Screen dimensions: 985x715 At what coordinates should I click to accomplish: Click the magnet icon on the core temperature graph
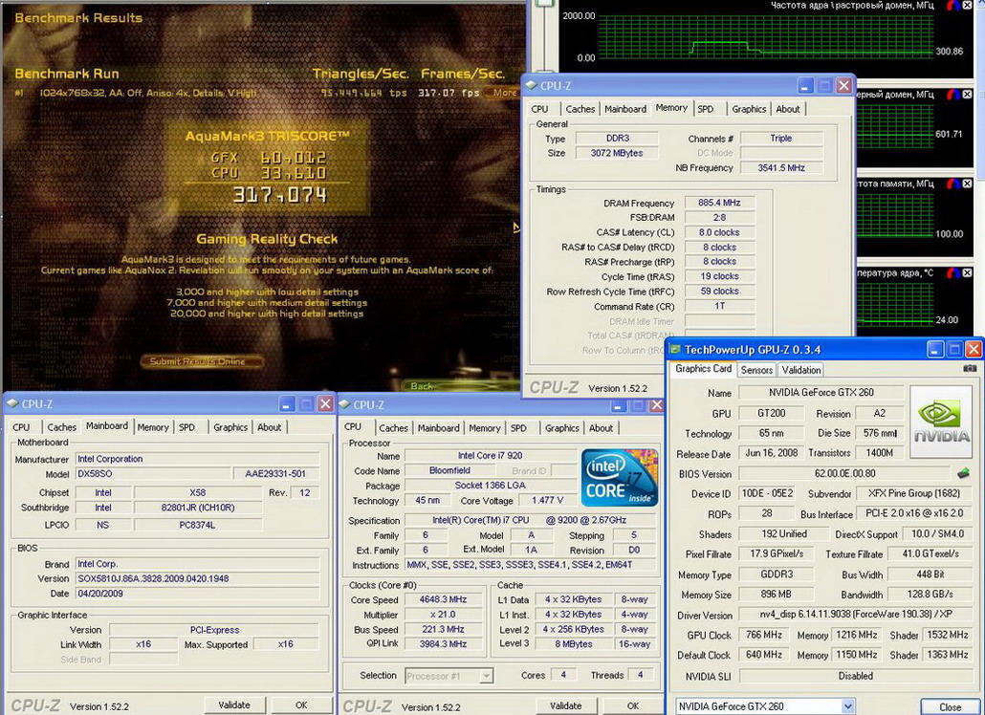pyautogui.click(x=954, y=272)
